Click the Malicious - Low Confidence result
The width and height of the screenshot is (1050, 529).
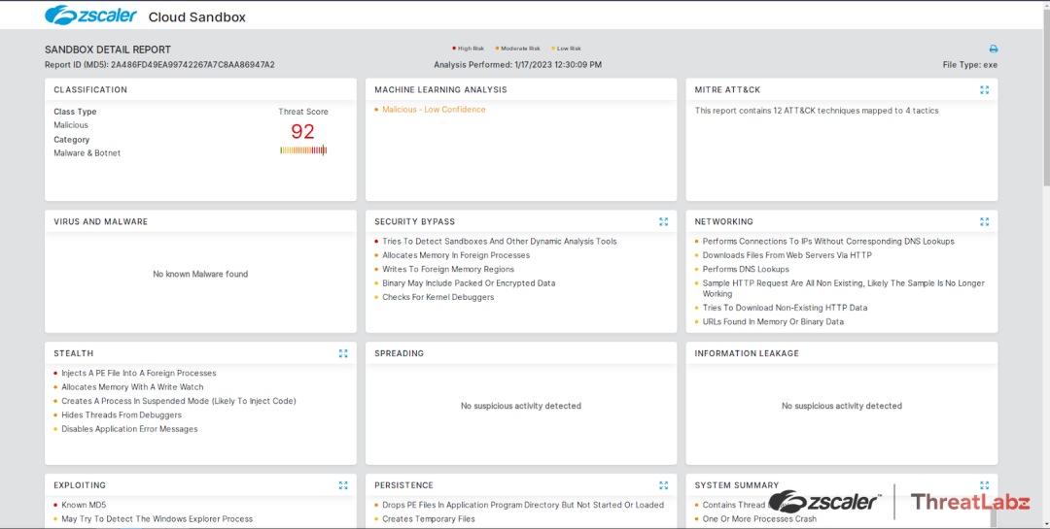click(434, 110)
